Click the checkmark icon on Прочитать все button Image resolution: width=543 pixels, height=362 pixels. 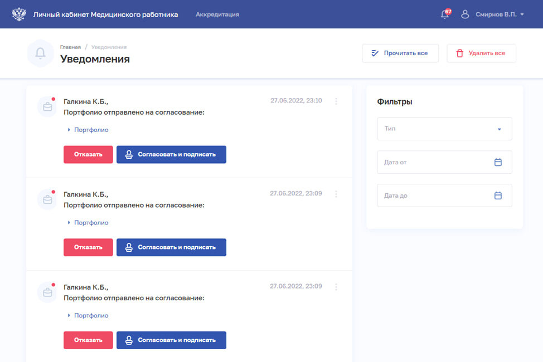(x=375, y=53)
